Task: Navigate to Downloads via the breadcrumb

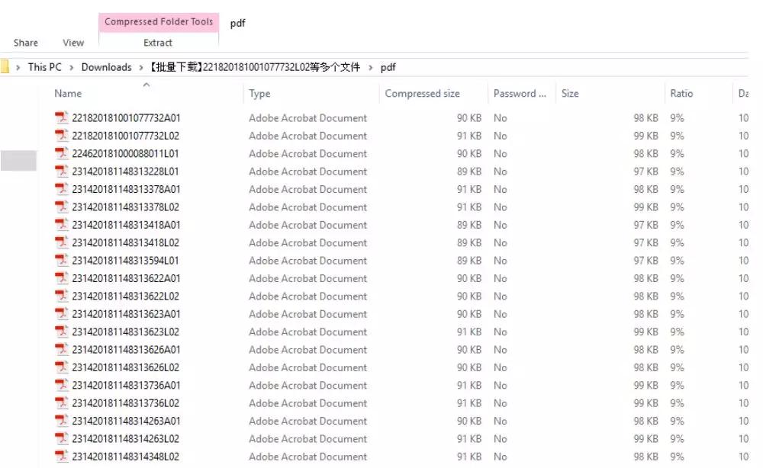Action: coord(106,66)
